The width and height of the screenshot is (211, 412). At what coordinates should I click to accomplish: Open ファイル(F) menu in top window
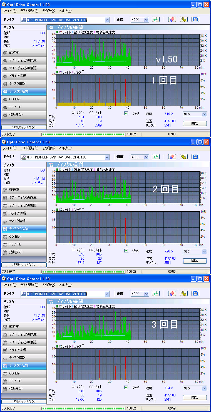pyautogui.click(x=9, y=11)
